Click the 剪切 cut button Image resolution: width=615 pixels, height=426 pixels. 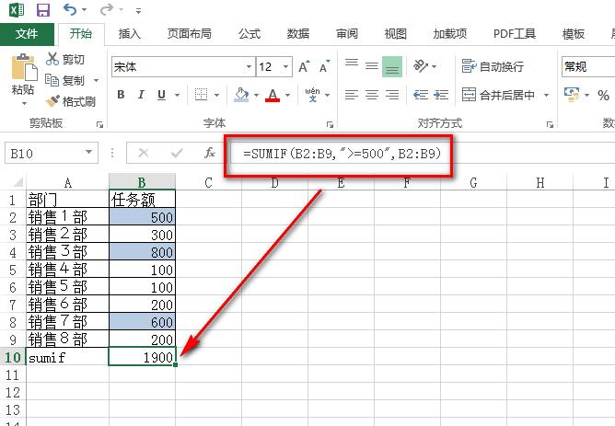(65, 59)
